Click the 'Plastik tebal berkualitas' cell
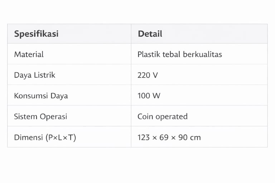Image resolution: width=275 pixels, height=183 pixels. (x=180, y=54)
